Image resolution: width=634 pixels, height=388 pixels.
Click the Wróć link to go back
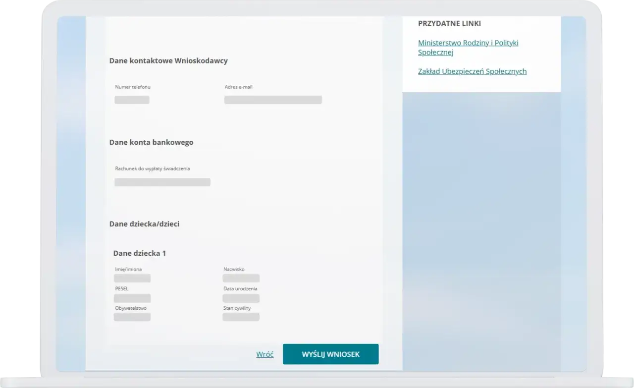tap(264, 354)
